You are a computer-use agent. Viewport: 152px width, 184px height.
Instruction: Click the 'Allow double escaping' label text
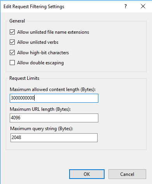click(40, 63)
